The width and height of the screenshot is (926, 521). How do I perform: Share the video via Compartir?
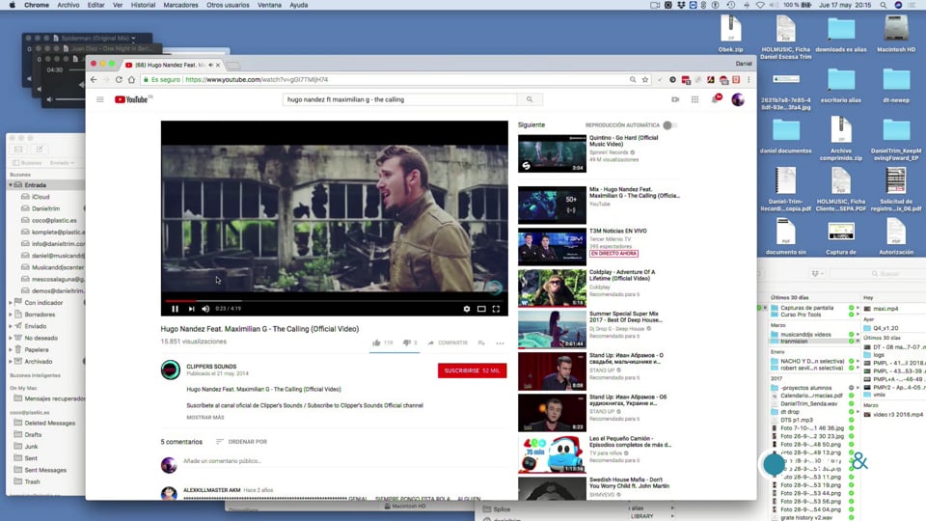tap(448, 343)
